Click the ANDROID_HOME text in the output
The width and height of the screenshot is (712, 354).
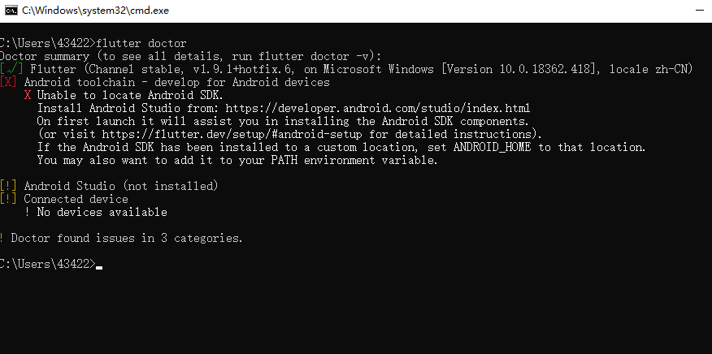tap(492, 147)
